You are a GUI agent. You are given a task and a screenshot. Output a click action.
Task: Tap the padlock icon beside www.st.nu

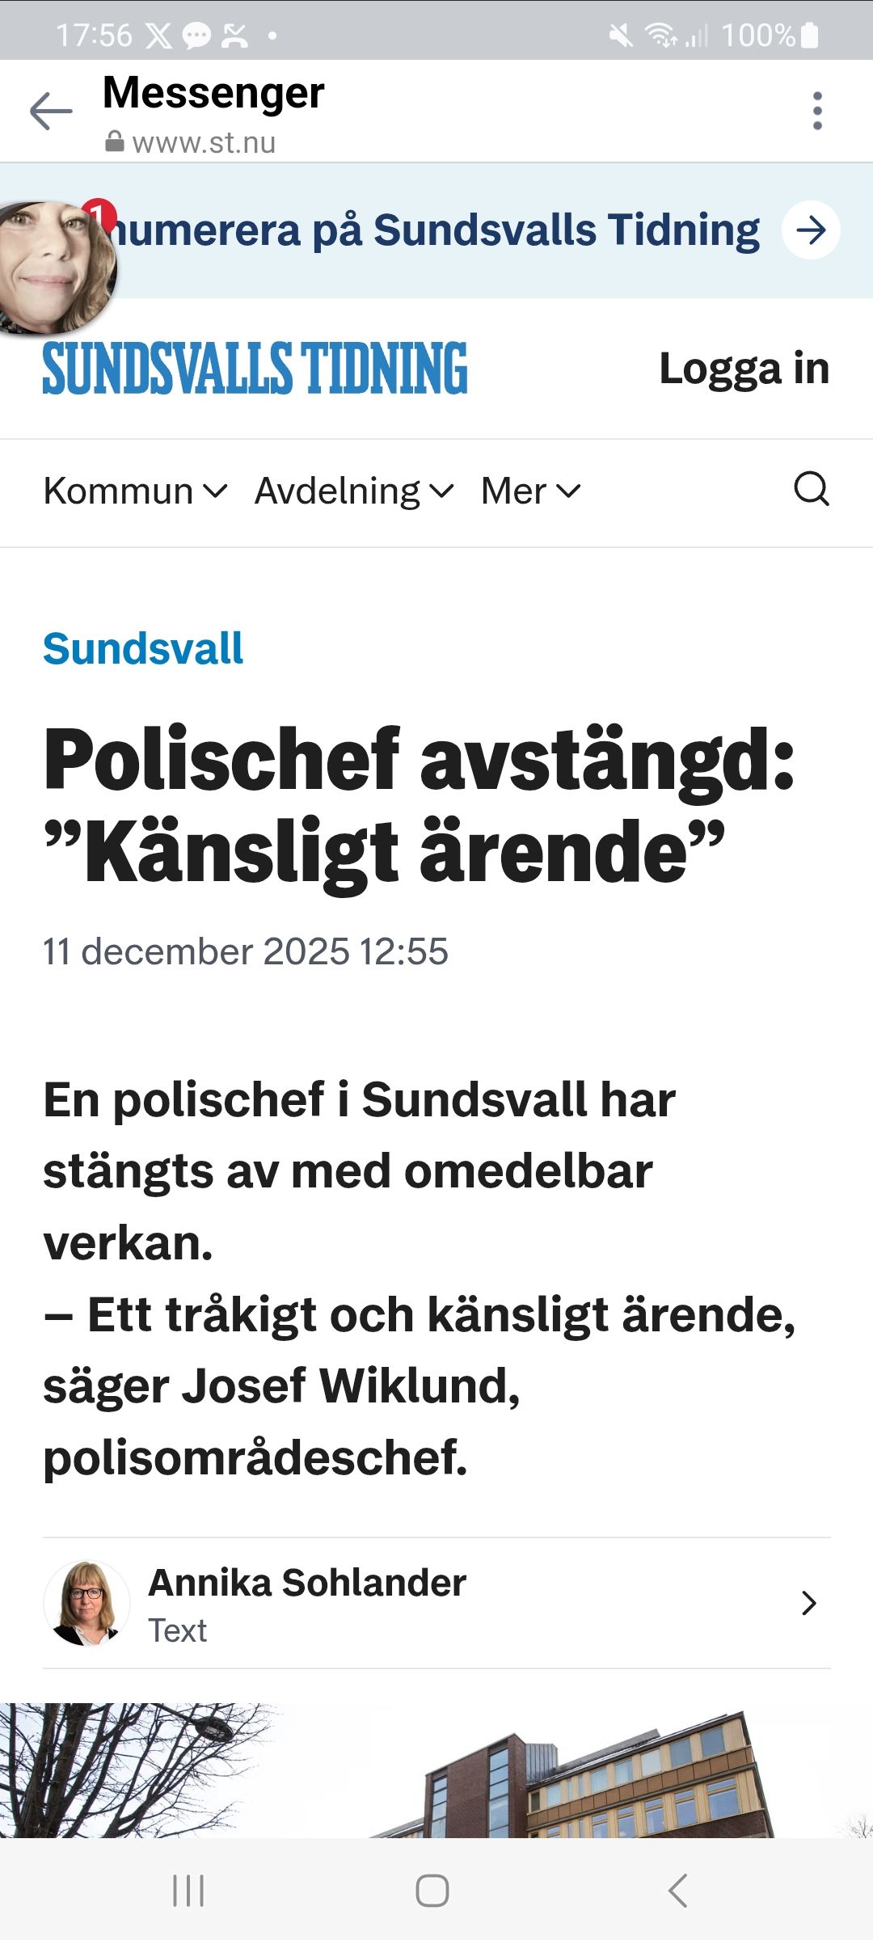pyautogui.click(x=114, y=142)
